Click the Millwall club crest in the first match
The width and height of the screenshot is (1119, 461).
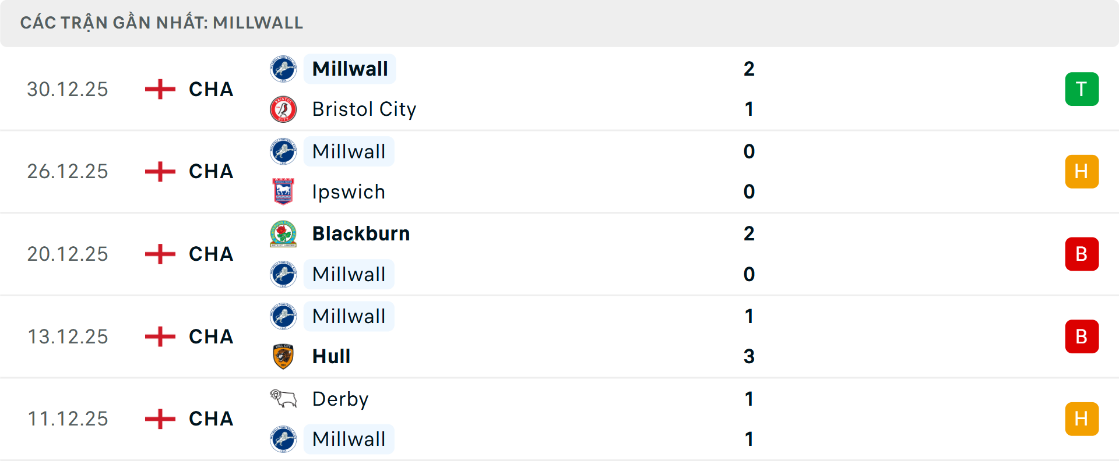[x=284, y=69]
